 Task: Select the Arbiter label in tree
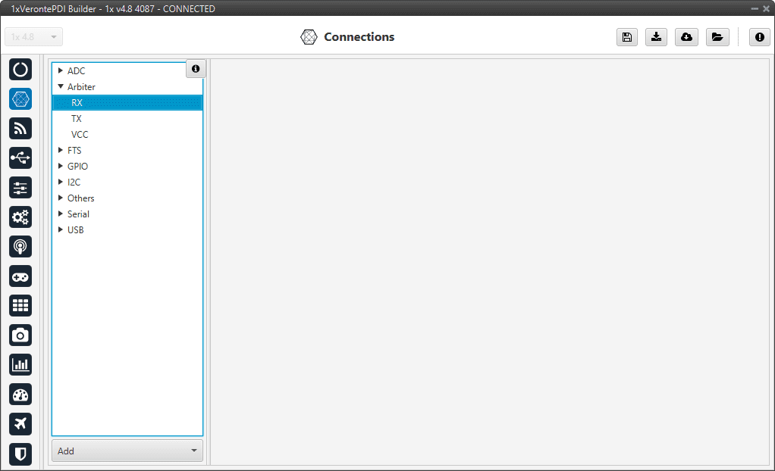point(81,87)
